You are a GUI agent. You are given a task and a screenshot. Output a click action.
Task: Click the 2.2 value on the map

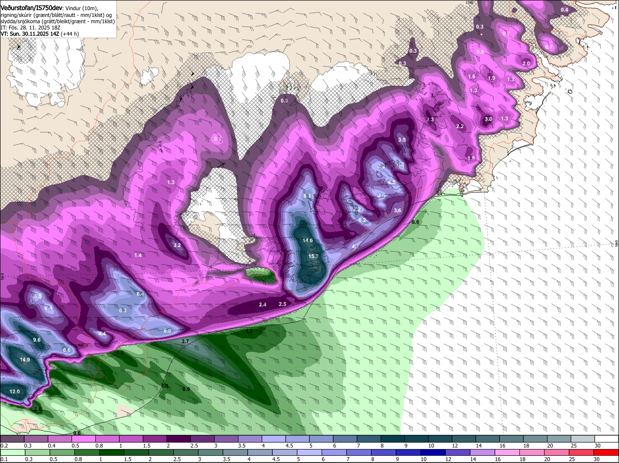[460, 127]
